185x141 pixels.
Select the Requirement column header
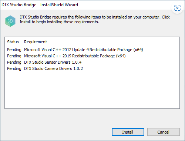36,42
